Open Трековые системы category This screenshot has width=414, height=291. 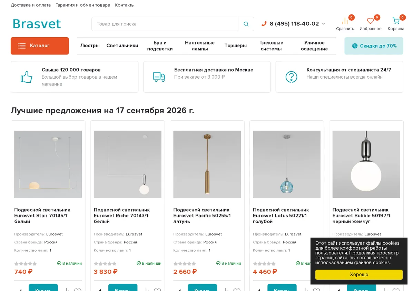tap(271, 46)
